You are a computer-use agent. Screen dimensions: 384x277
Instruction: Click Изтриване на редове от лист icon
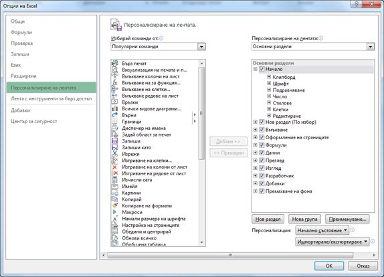114,173
